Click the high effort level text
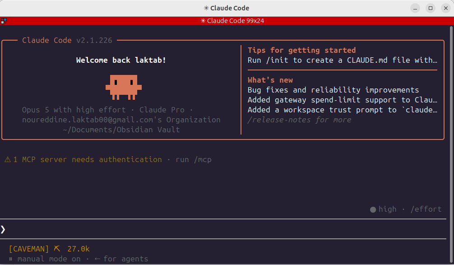This screenshot has height=265, width=454. pyautogui.click(x=387, y=209)
